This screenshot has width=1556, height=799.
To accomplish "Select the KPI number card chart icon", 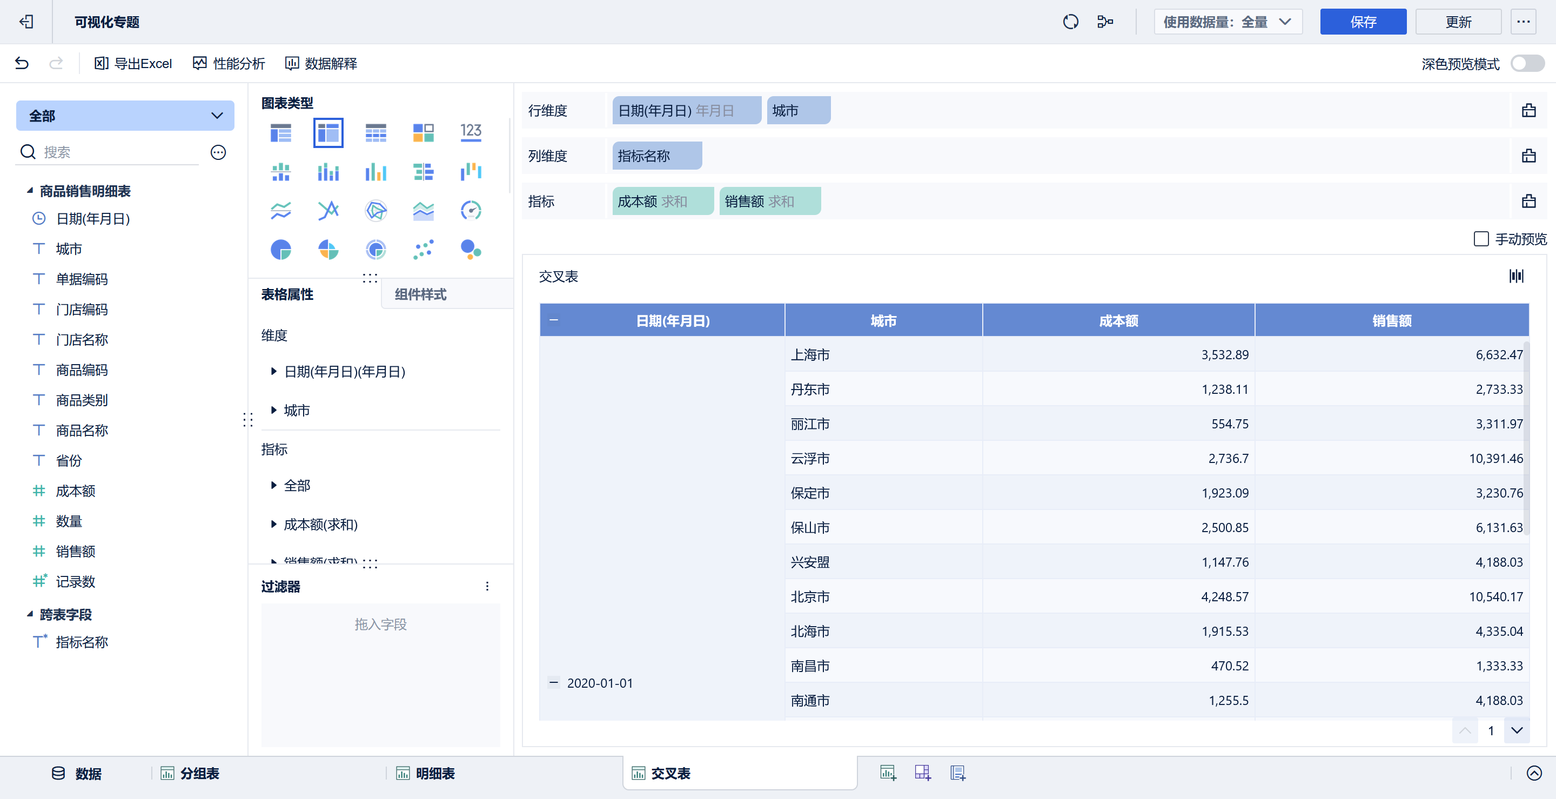I will point(471,132).
